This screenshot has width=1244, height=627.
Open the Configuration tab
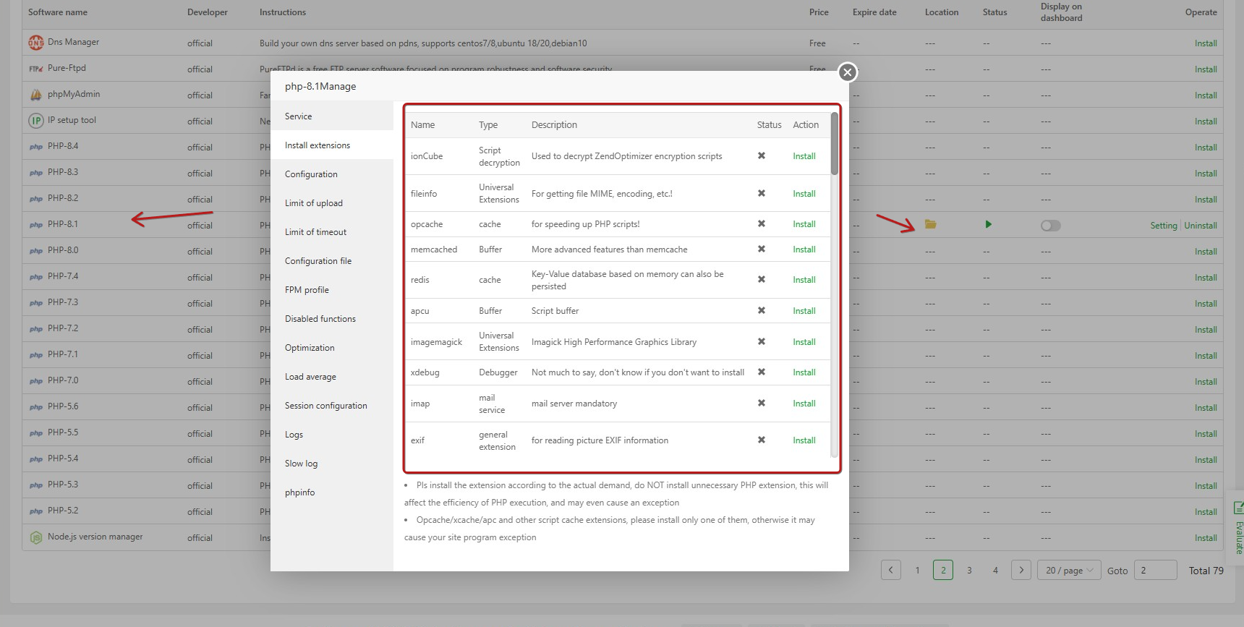coord(311,174)
